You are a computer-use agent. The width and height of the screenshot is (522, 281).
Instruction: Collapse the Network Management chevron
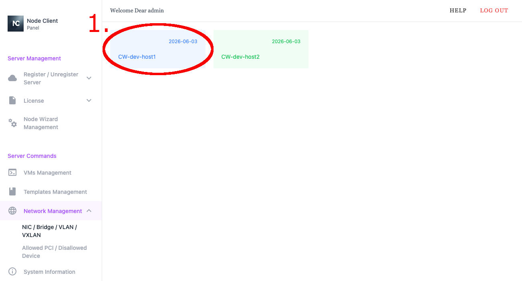coord(89,211)
